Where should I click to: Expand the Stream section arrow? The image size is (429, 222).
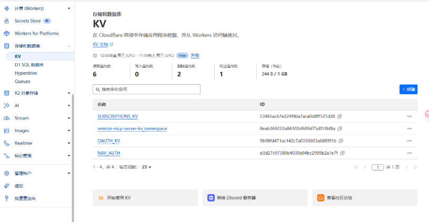point(69,118)
